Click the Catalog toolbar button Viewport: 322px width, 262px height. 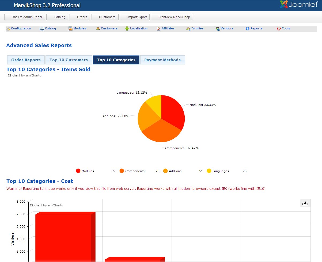click(x=58, y=17)
